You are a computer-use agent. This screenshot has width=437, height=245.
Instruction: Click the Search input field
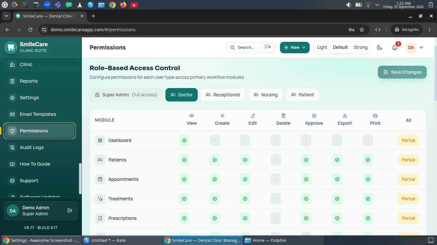tap(251, 48)
